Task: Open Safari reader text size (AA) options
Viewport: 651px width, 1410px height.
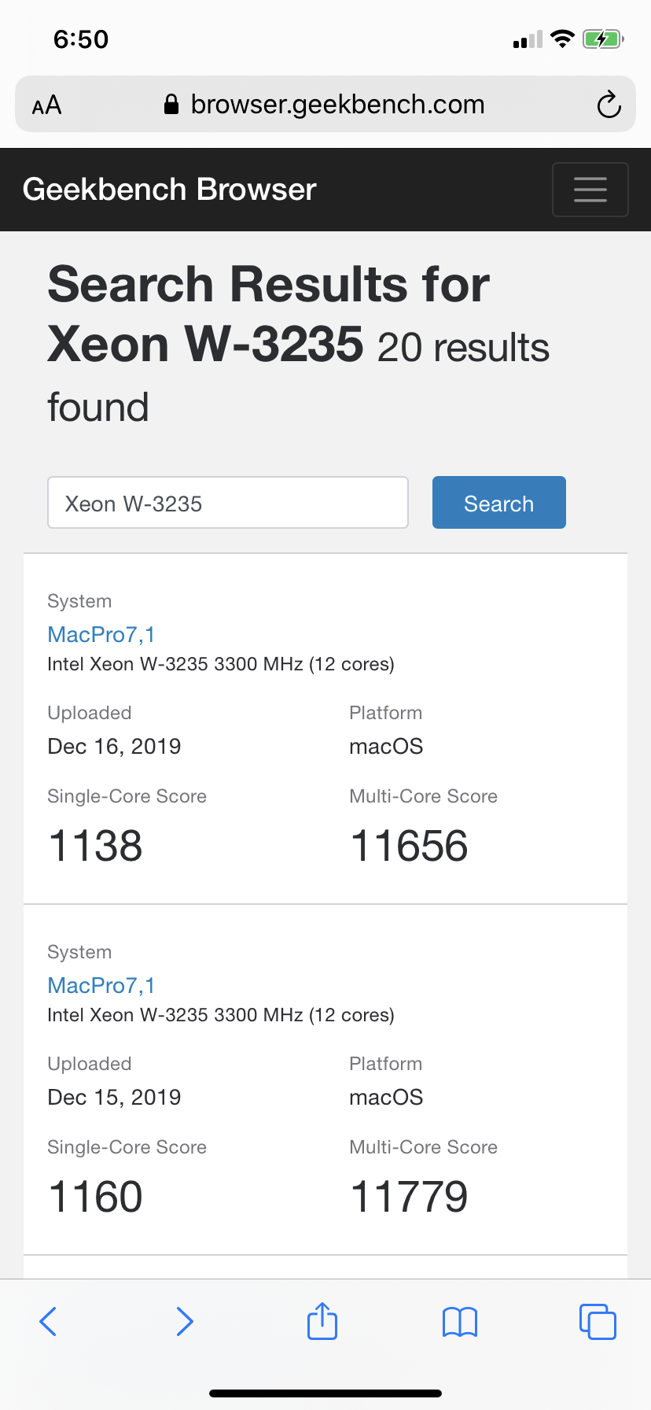Action: [46, 105]
